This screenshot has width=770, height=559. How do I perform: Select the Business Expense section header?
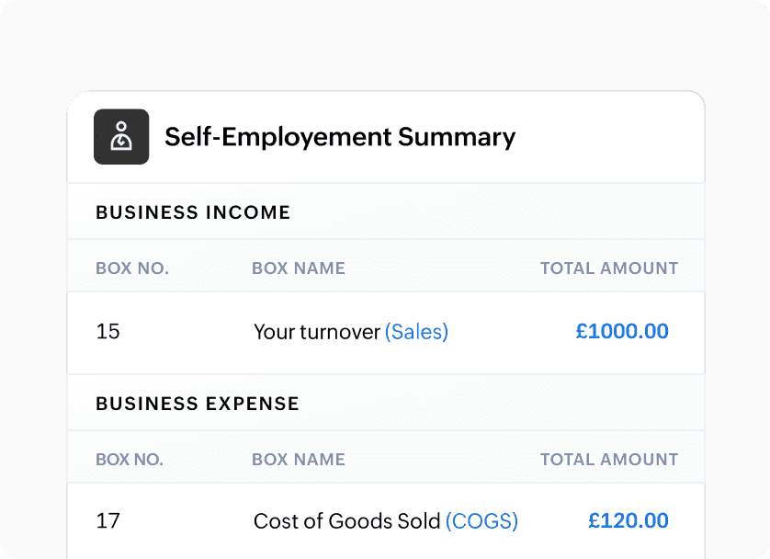(198, 404)
